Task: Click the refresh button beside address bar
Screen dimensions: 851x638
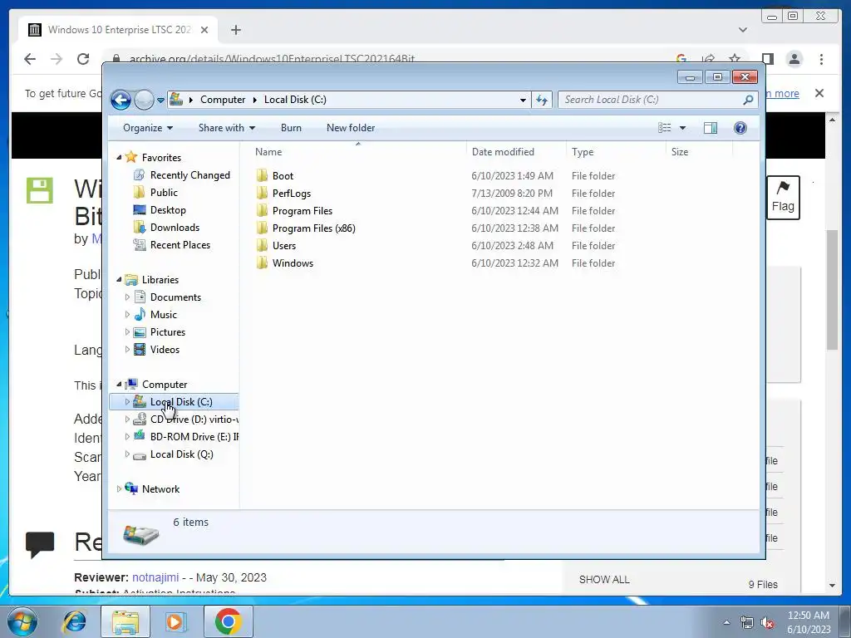Action: (x=542, y=100)
